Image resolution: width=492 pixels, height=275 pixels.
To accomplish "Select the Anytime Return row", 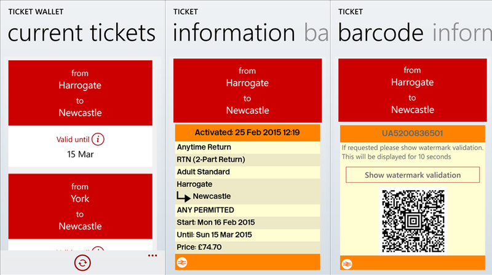I will click(247, 147).
